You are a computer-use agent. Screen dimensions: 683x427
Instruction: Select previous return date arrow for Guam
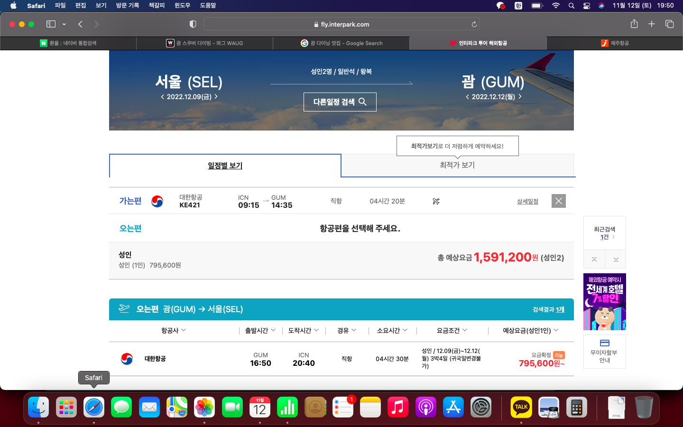pyautogui.click(x=467, y=97)
